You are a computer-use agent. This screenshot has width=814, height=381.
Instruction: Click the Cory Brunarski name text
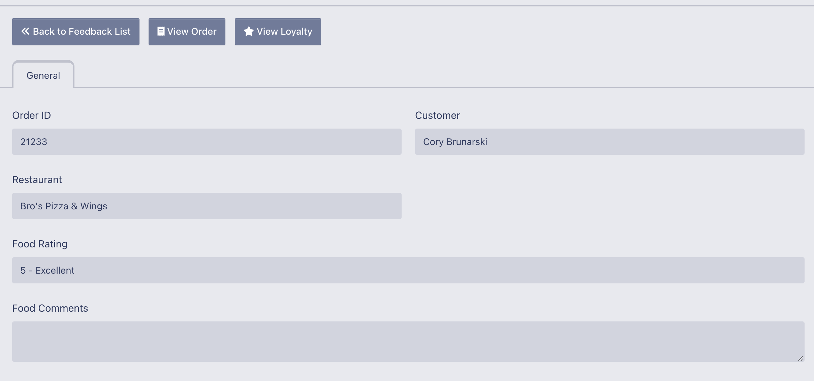tap(455, 142)
